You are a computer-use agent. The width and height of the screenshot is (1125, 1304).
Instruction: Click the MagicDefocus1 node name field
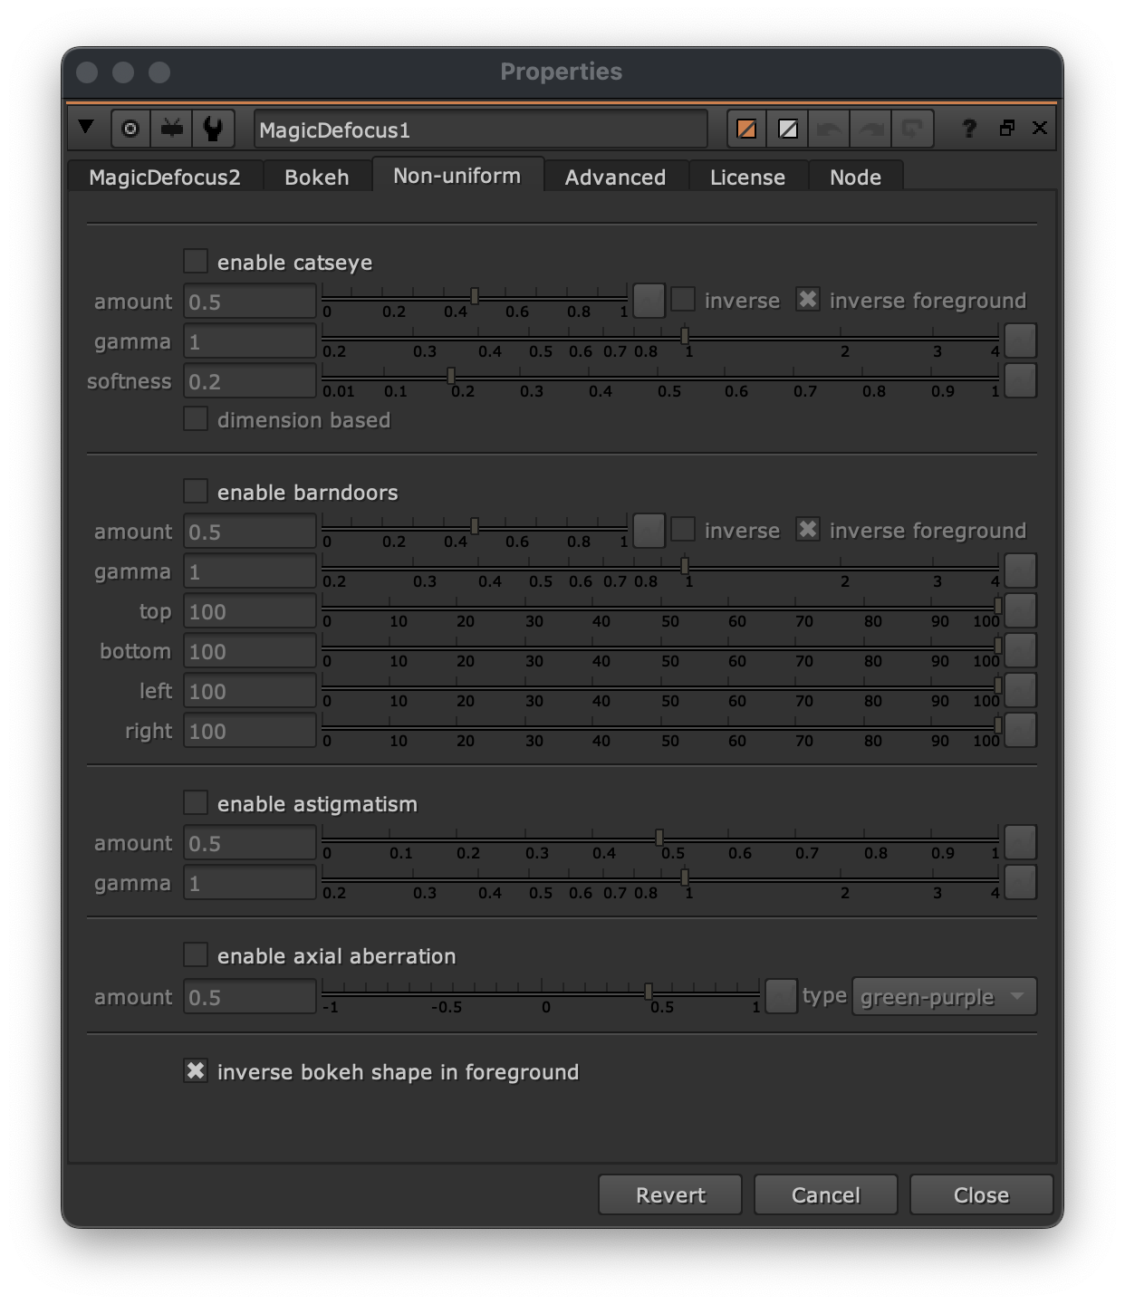480,129
